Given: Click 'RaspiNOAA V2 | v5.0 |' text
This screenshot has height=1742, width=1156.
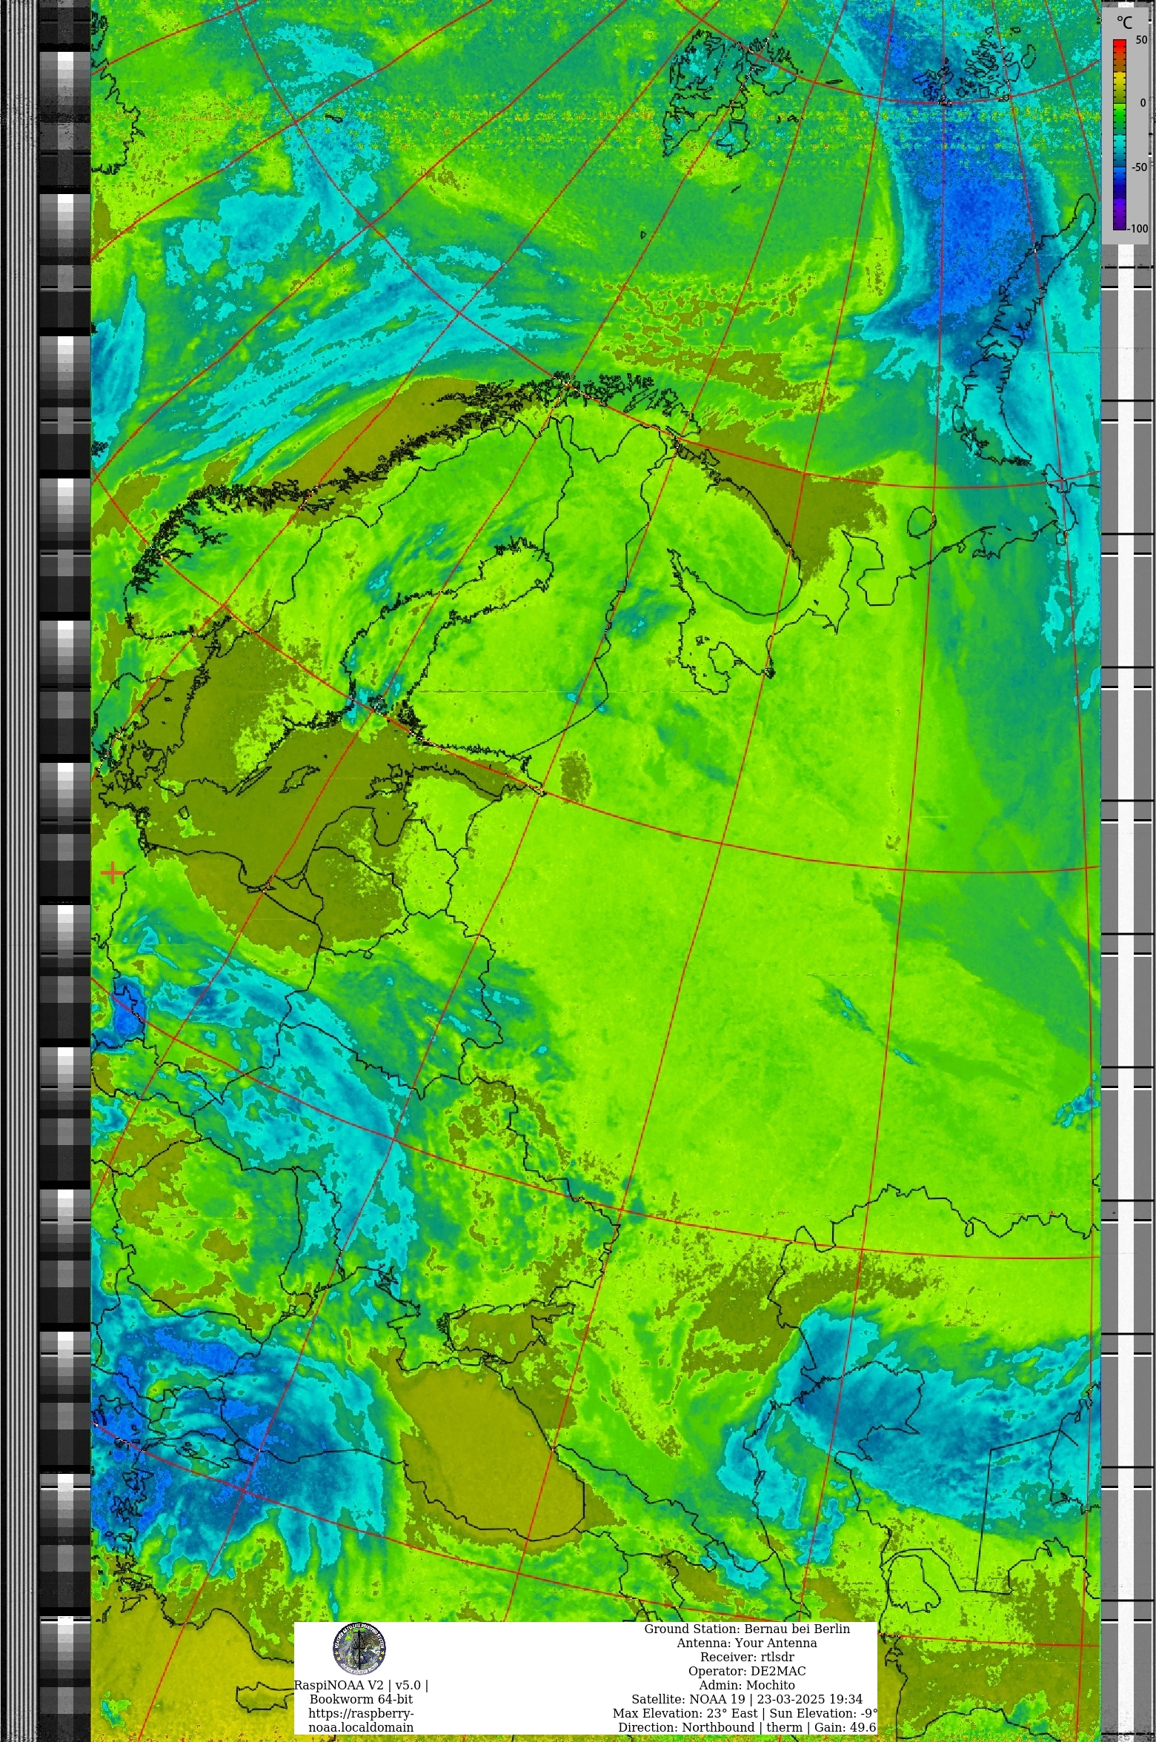Looking at the screenshot, I should (x=361, y=1685).
